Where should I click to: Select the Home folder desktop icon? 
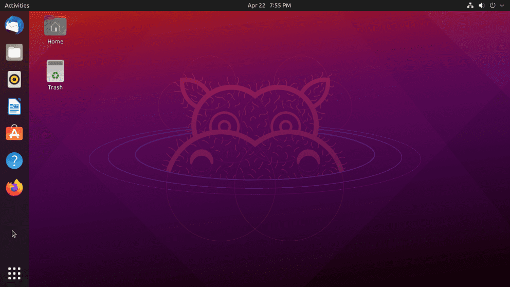pos(56,26)
